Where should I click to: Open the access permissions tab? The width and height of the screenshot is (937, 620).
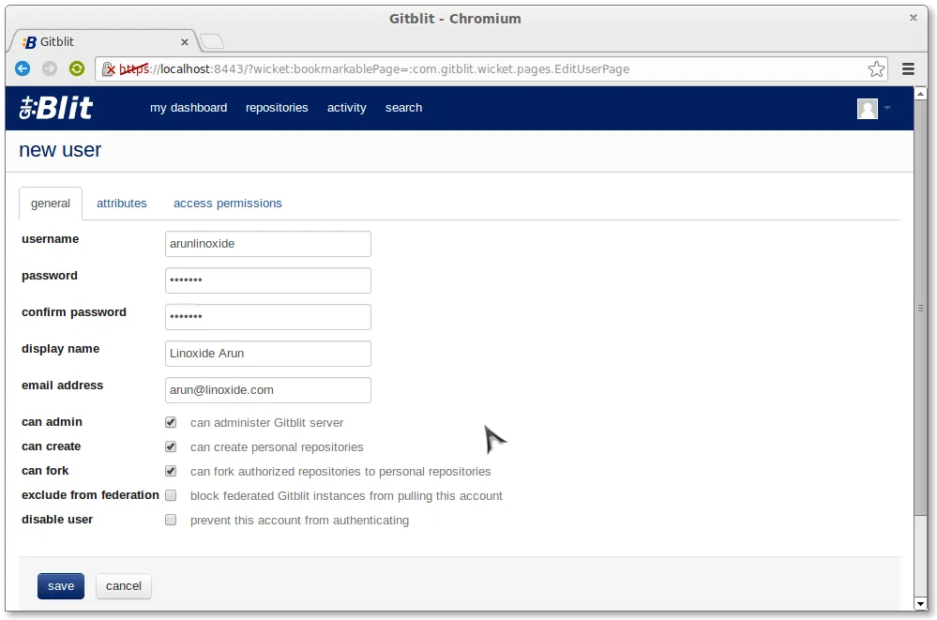[227, 203]
